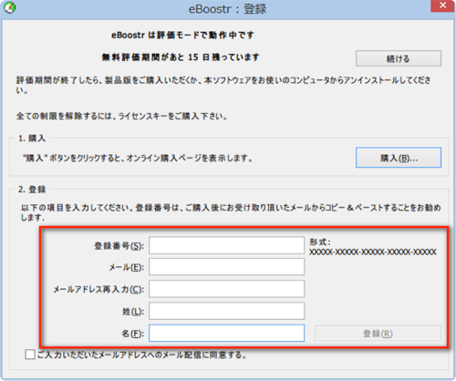Screen dimensions: 456x381
Task: Click the 2. 登録 group heading
Action: click(32, 190)
